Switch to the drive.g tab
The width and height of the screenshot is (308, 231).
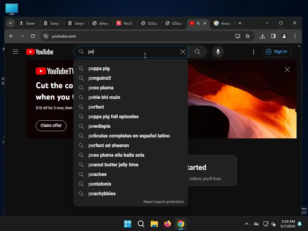click(101, 23)
